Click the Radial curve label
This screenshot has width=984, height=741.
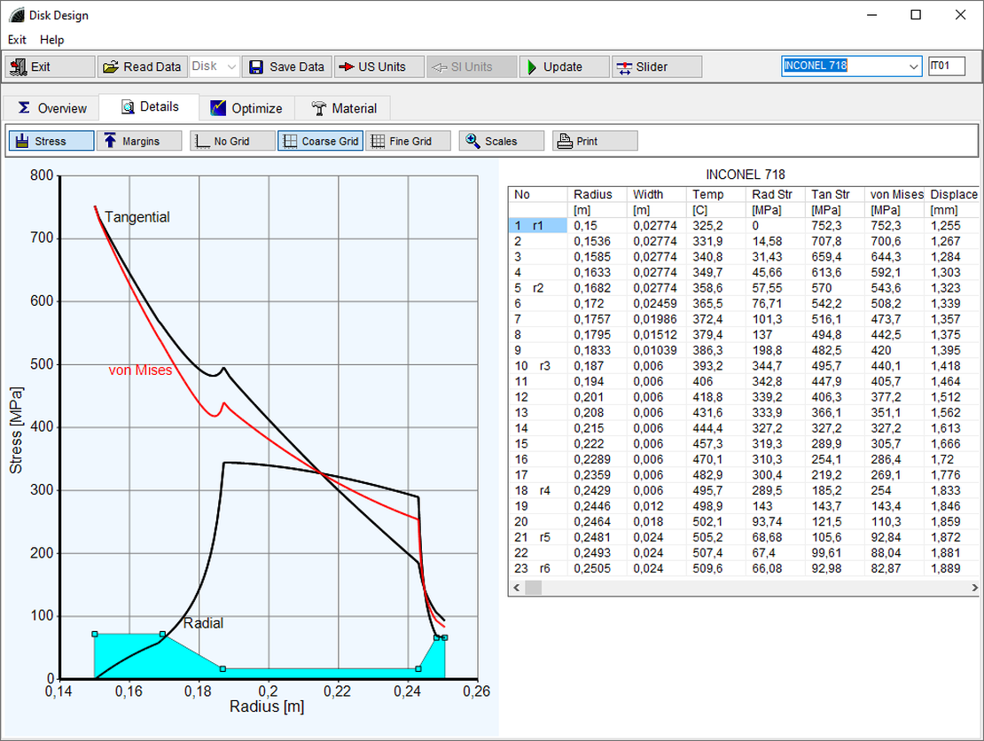pyautogui.click(x=203, y=623)
